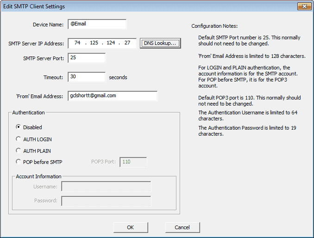Click the 'From' Email Address field
This screenshot has width=314, height=238.
tap(113, 96)
